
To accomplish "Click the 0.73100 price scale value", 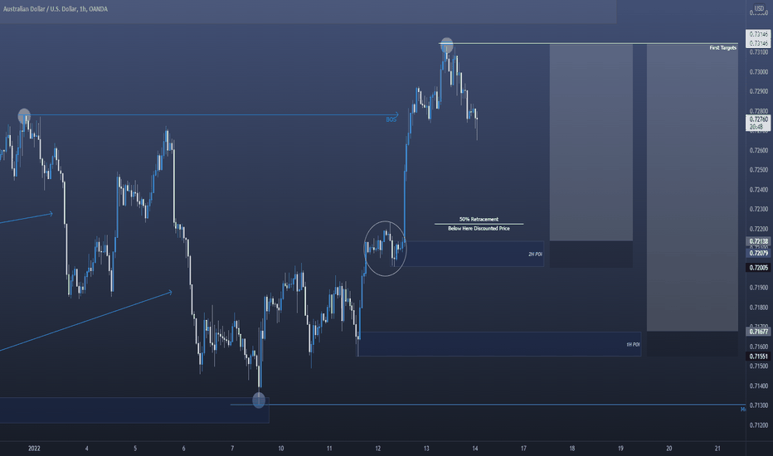I will coord(758,52).
